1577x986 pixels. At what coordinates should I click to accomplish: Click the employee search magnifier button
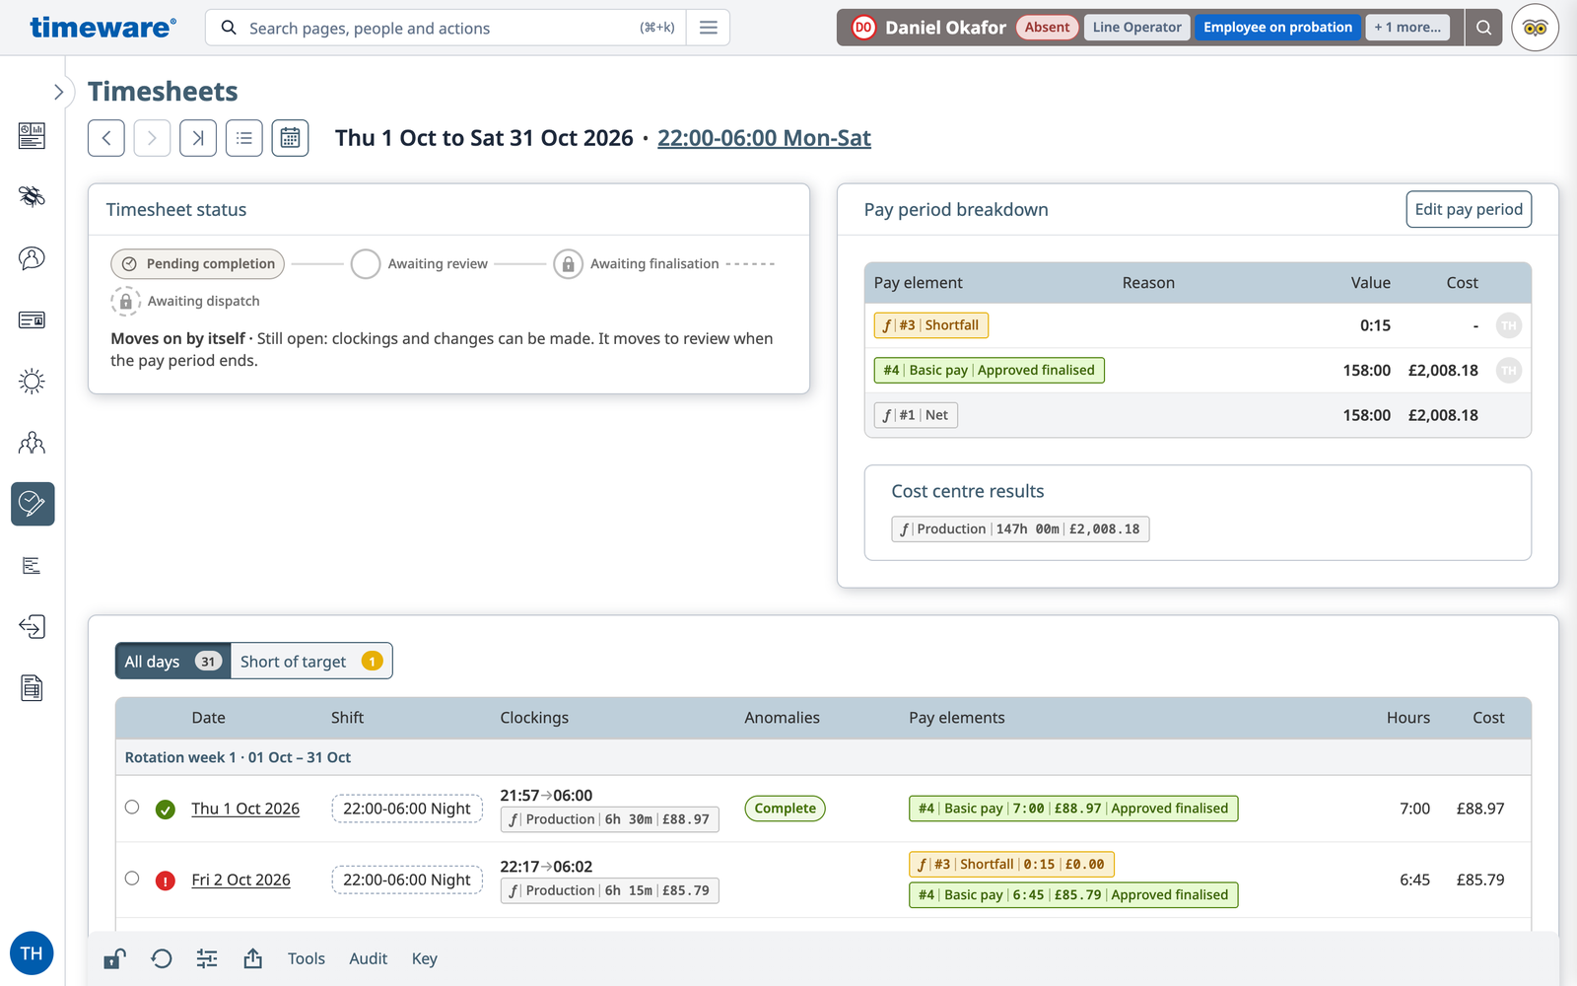1483,28
